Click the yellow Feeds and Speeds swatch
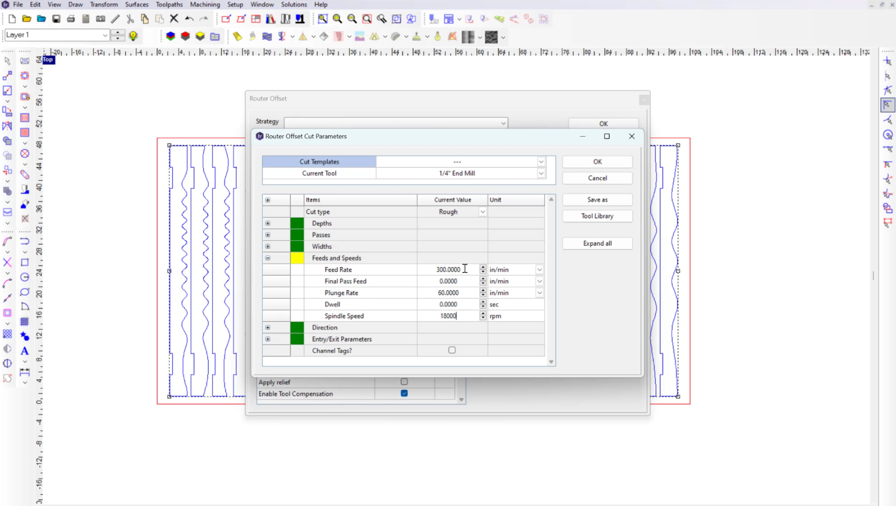 click(297, 258)
